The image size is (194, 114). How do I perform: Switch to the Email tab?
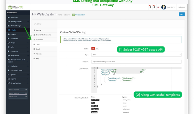click(45, 49)
